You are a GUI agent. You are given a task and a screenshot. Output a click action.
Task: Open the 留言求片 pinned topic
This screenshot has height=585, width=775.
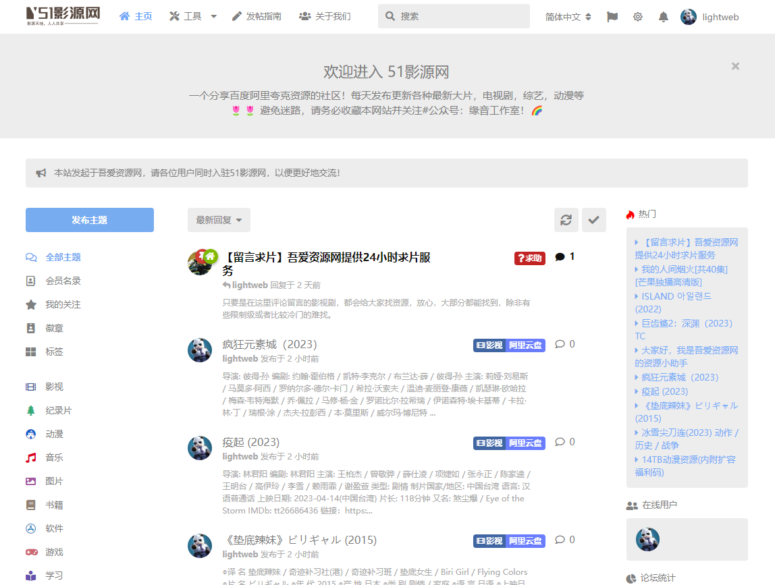(x=327, y=264)
